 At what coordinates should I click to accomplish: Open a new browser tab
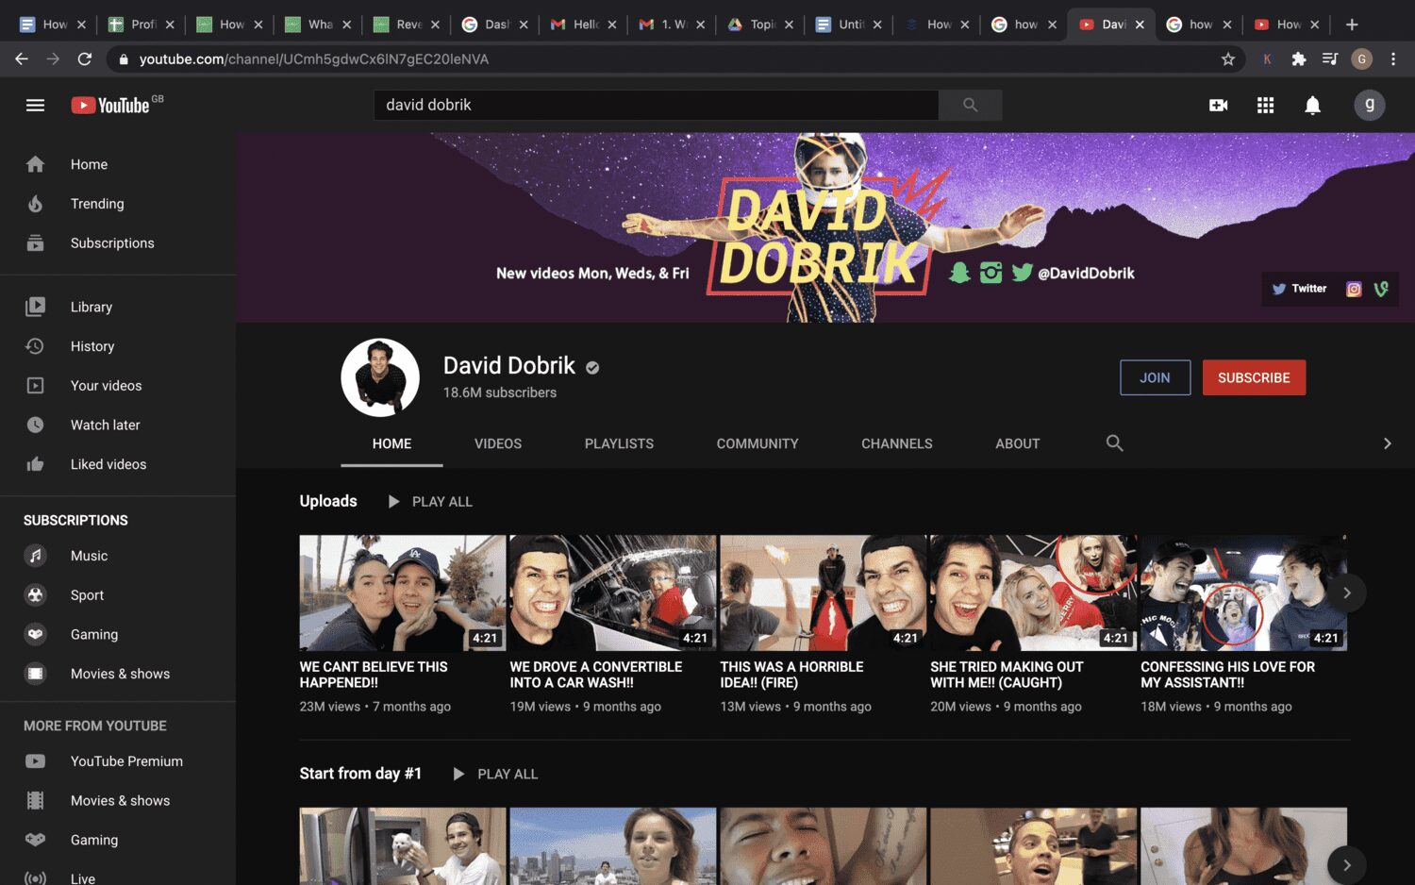coord(1352,24)
